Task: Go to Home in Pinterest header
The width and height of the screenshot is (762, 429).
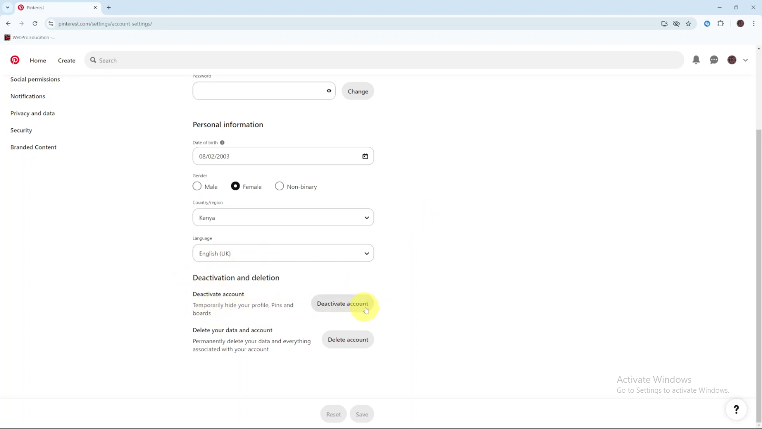Action: click(x=38, y=61)
